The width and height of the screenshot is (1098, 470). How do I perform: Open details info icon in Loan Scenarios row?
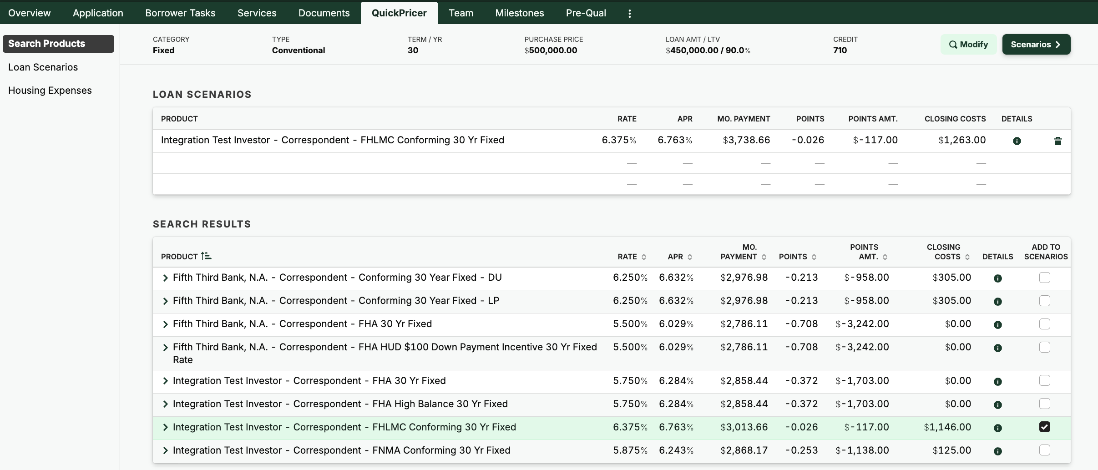point(1017,141)
